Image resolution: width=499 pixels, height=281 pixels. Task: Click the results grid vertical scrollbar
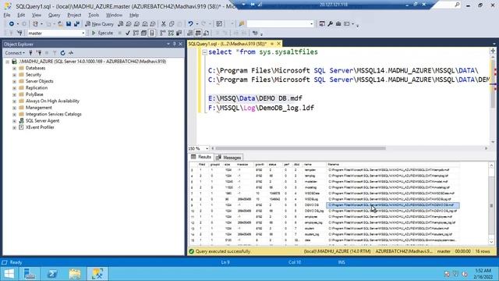[x=491, y=203]
